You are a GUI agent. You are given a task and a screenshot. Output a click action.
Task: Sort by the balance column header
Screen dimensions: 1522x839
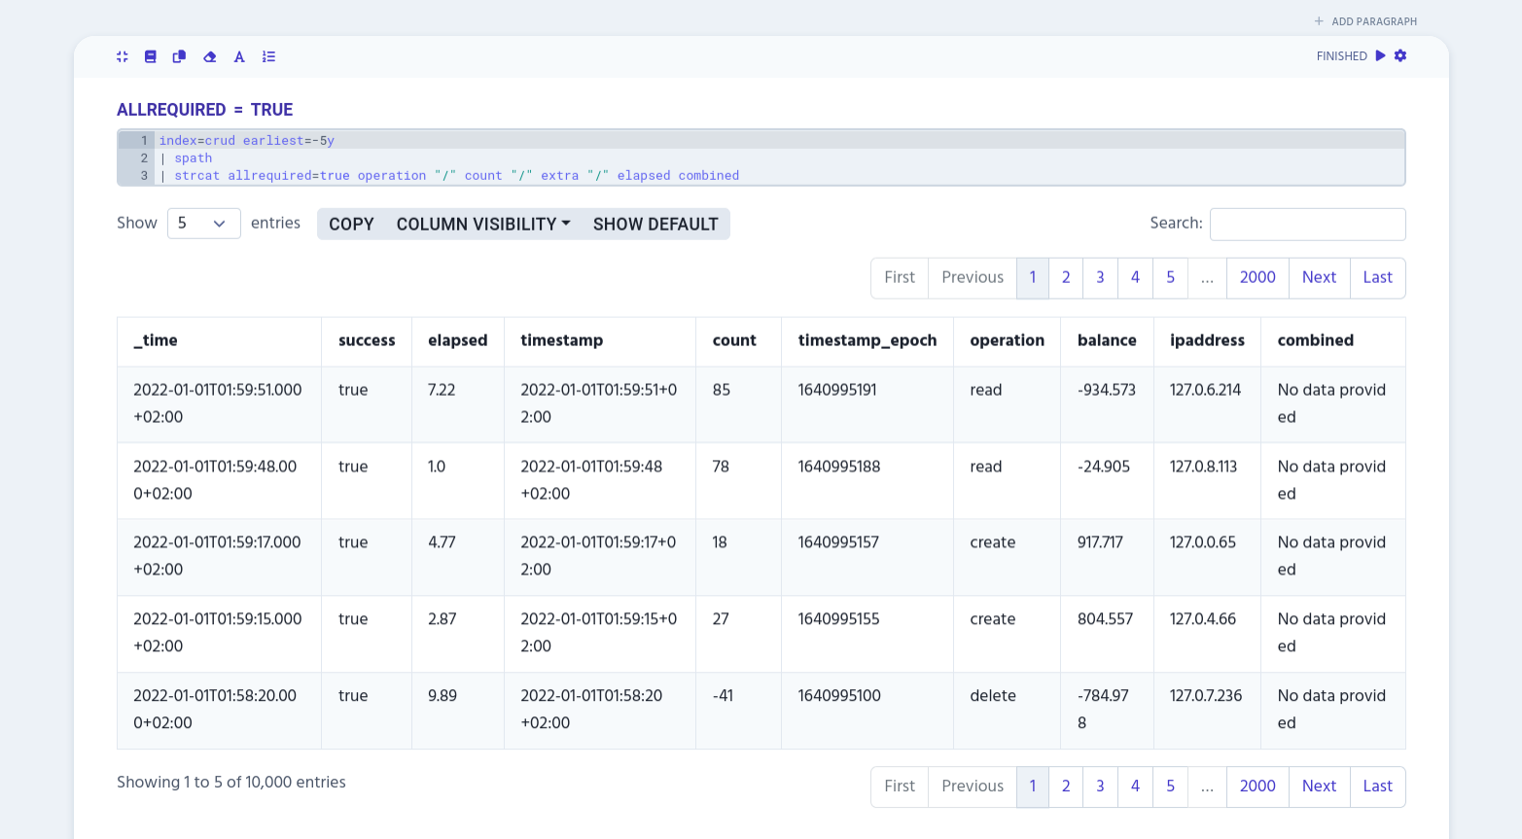coord(1107,341)
